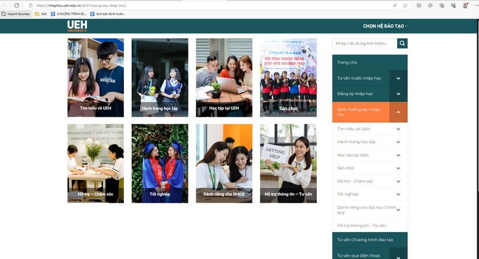The image size is (479, 259).
Task: Open sidebar submenu Tốt nghiệp
Action: coord(348,194)
